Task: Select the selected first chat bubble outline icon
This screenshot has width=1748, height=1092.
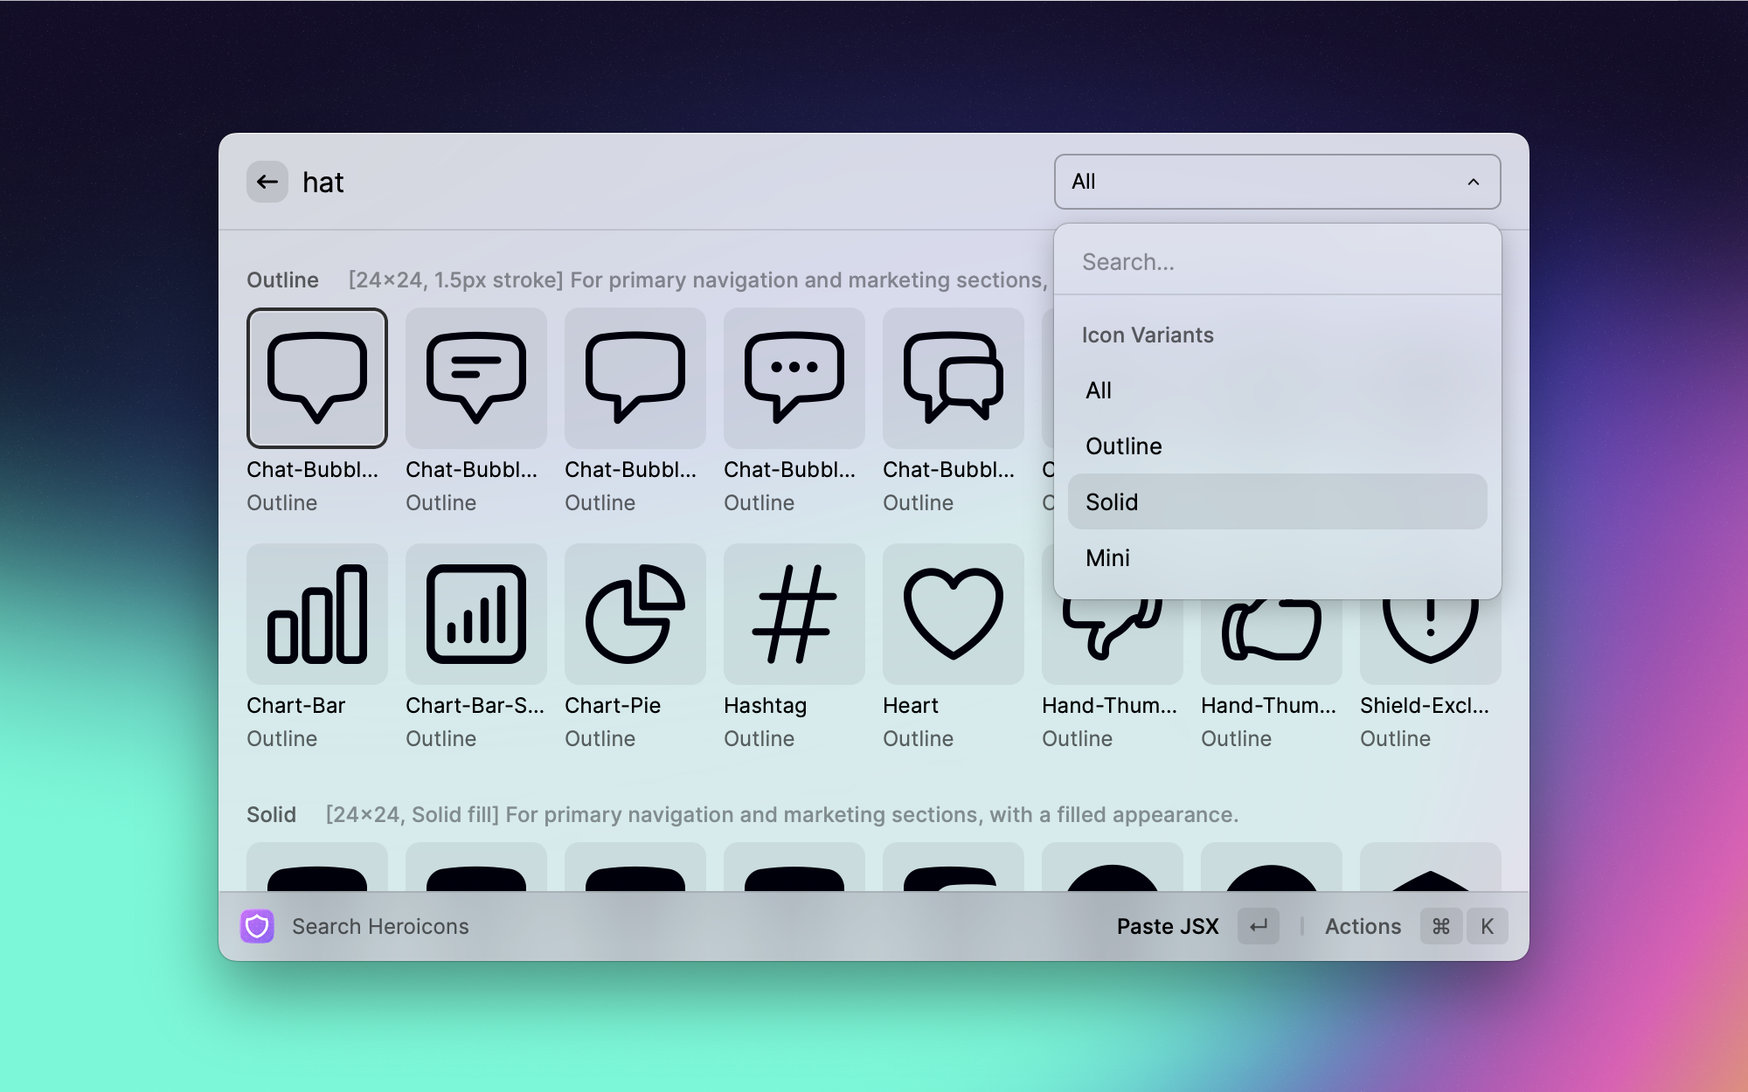Action: [317, 378]
